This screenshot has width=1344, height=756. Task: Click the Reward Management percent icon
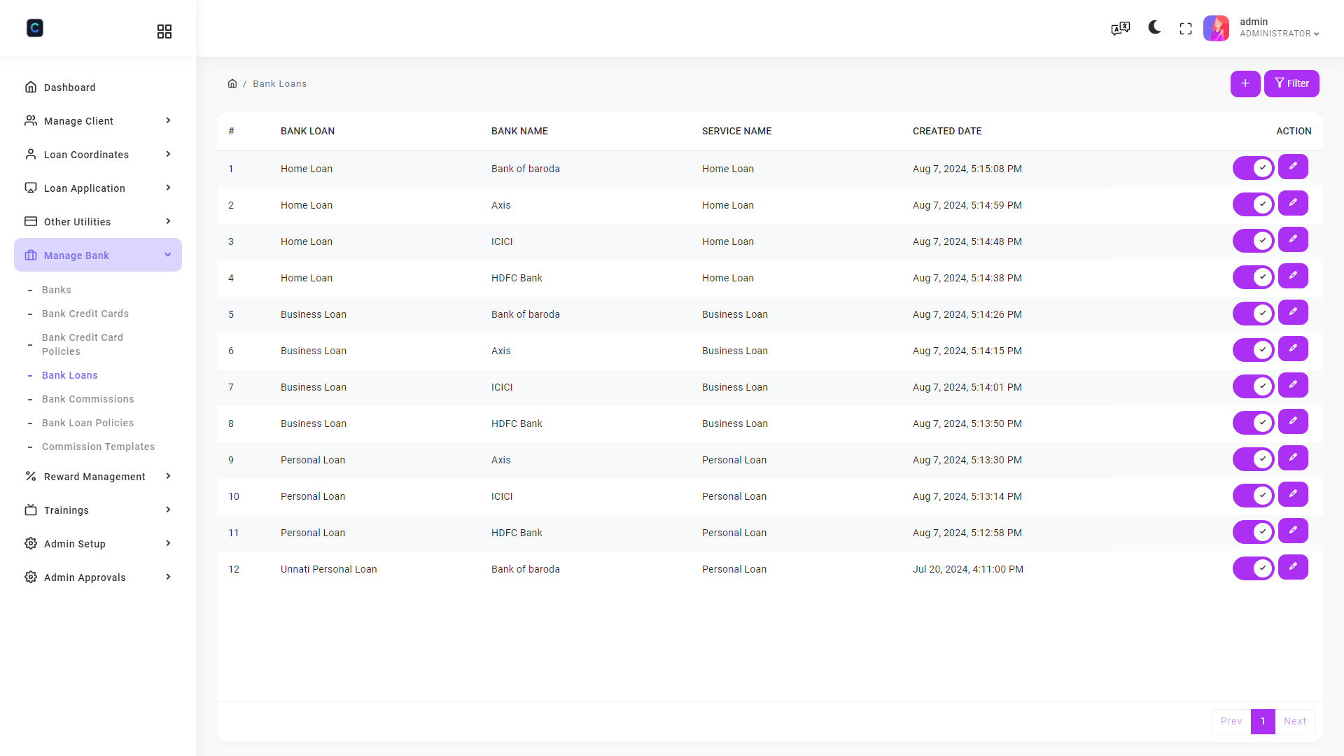31,476
